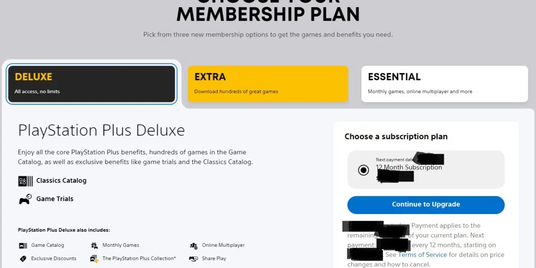536x268 pixels.
Task: Click the Exclusive Discounts tag icon
Action: click(x=23, y=259)
